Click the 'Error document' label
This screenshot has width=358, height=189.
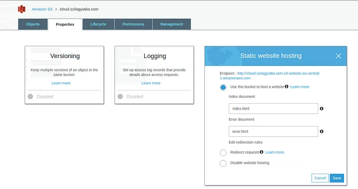coord(241,120)
